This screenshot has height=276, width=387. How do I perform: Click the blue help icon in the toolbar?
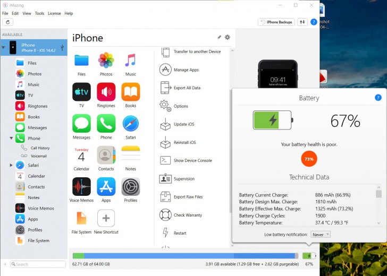click(314, 22)
